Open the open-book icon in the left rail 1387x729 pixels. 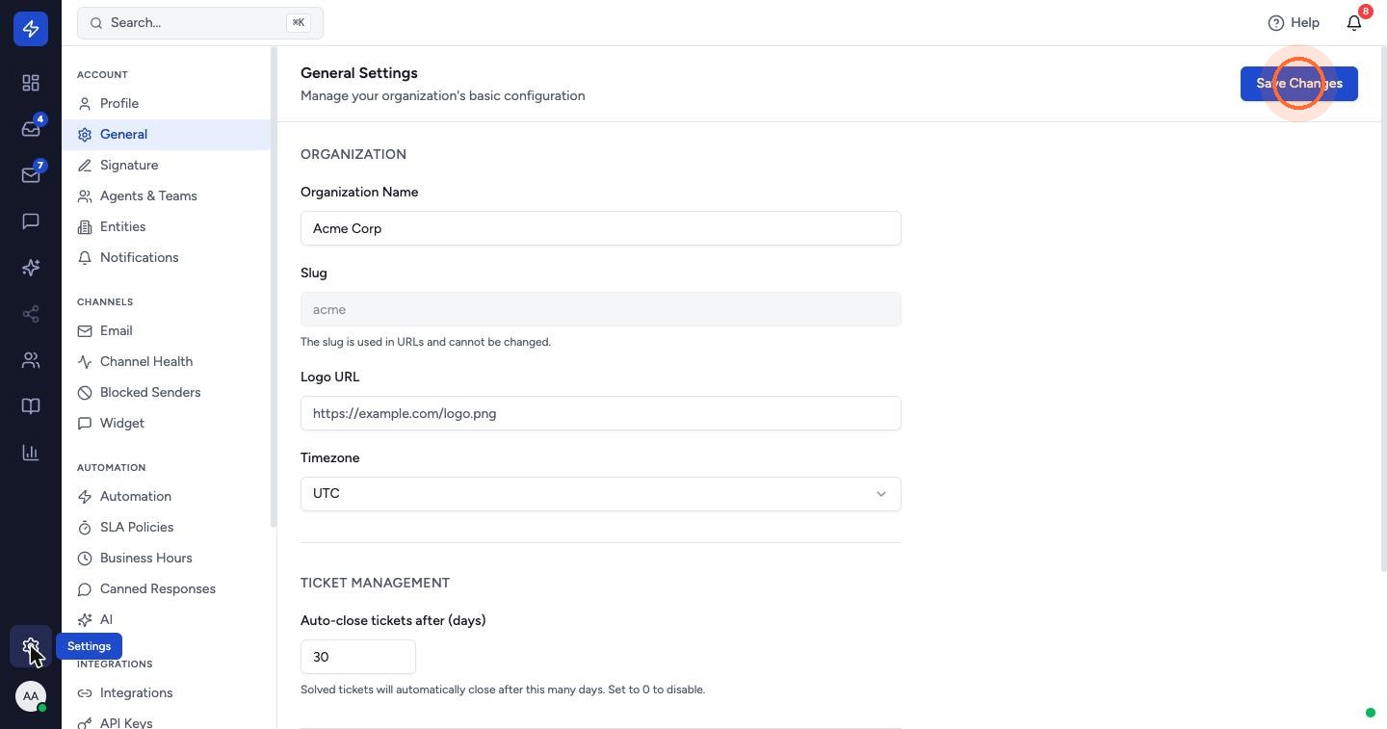[x=31, y=406]
